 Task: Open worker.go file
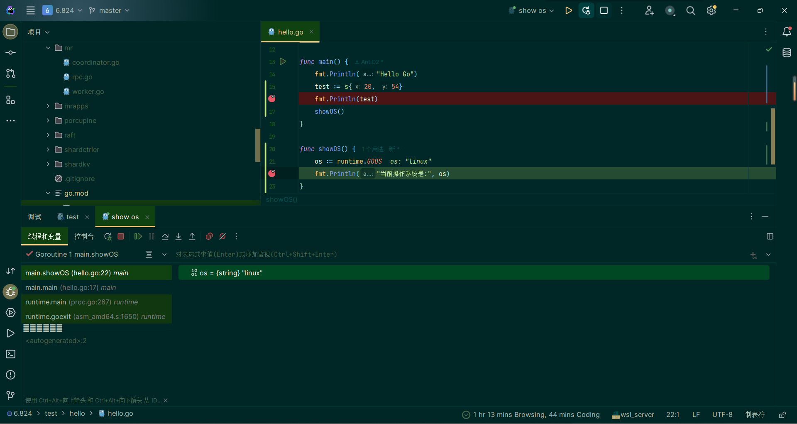coord(88,91)
